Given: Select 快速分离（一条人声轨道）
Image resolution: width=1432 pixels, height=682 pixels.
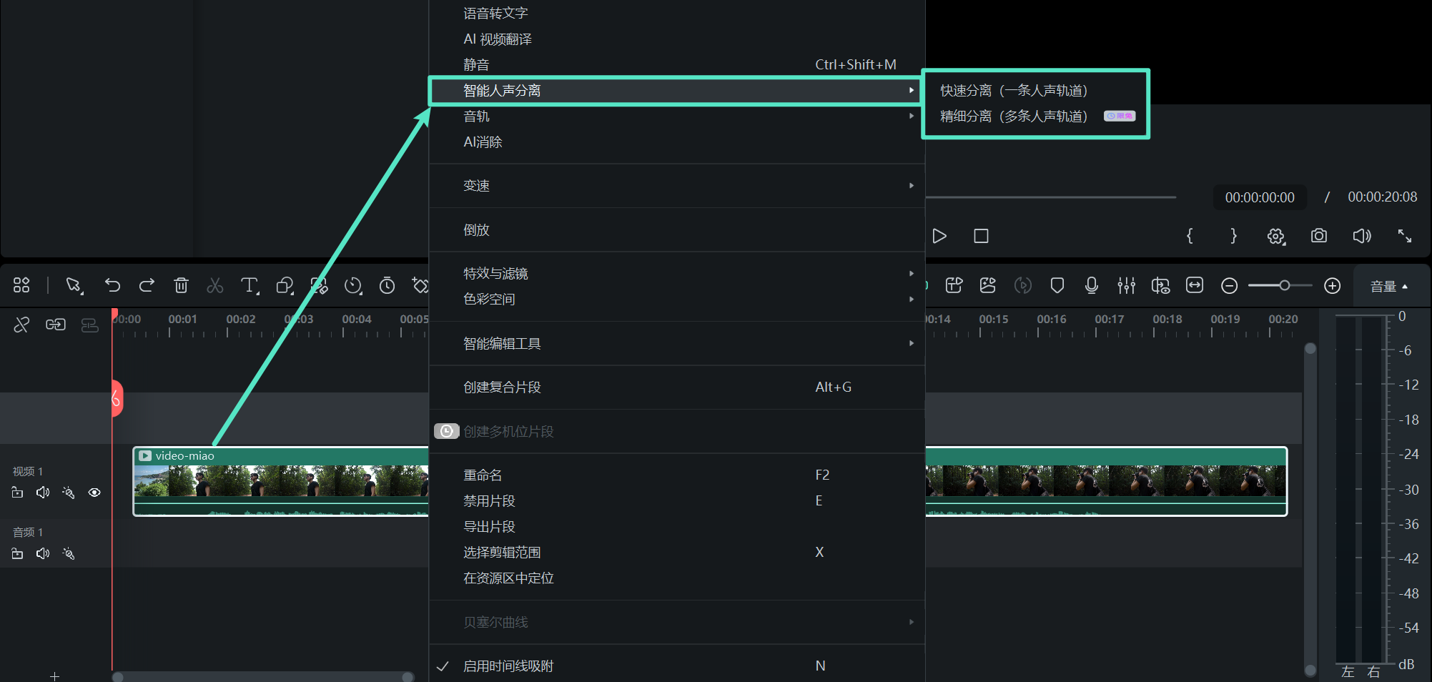Looking at the screenshot, I should coord(1014,90).
